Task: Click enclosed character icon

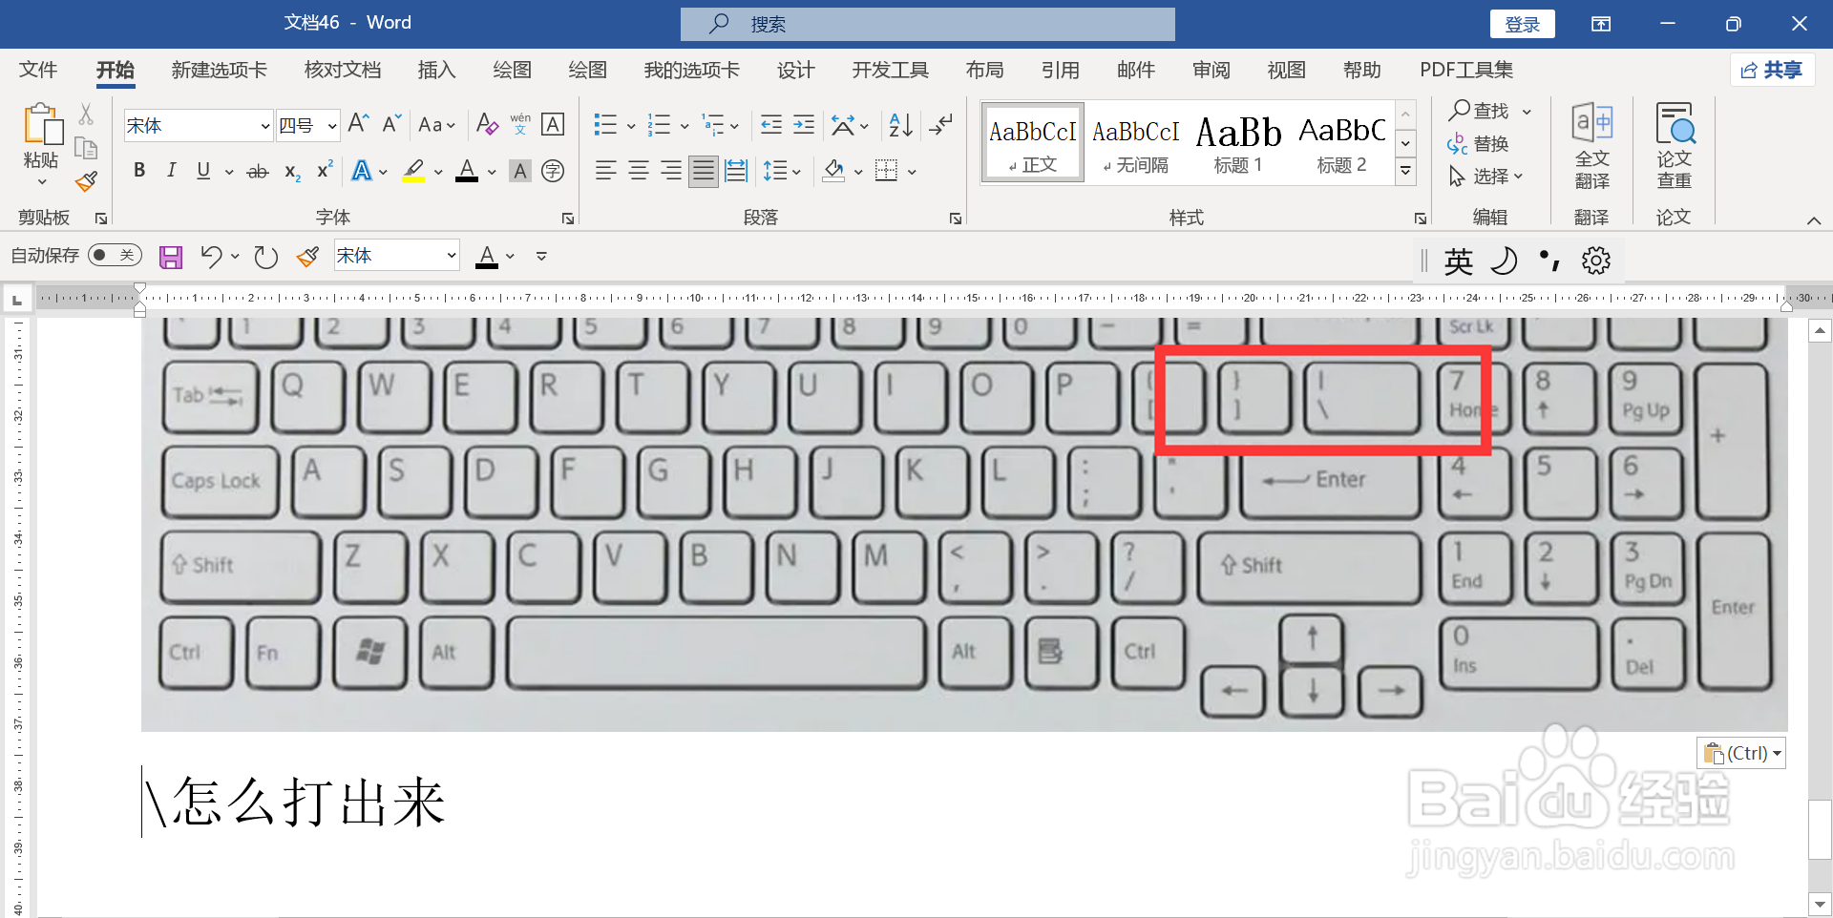Action: [x=553, y=171]
